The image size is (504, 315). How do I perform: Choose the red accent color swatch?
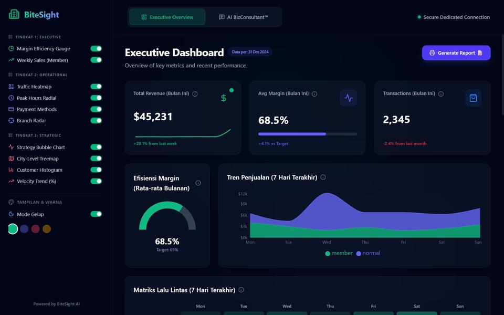click(35, 229)
